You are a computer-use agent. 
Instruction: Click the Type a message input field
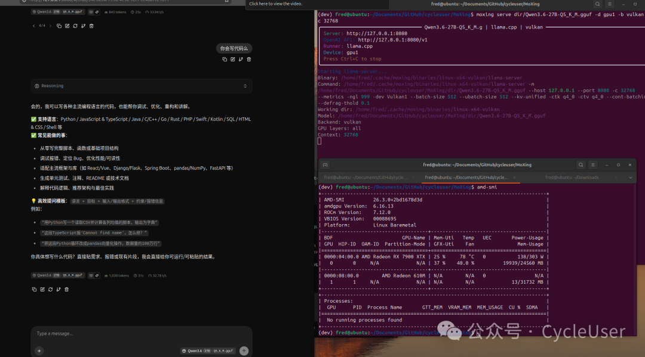pyautogui.click(x=141, y=334)
